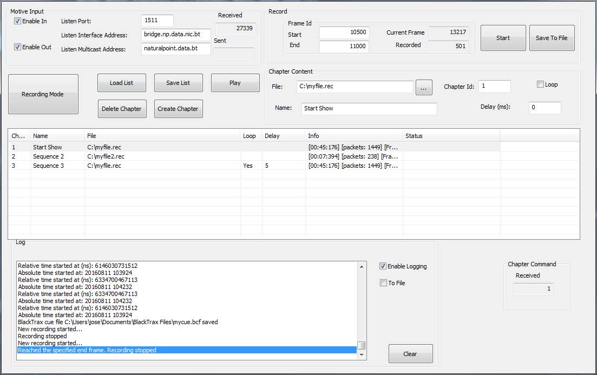Click the Load List button
The height and width of the screenshot is (375, 597).
(x=122, y=83)
